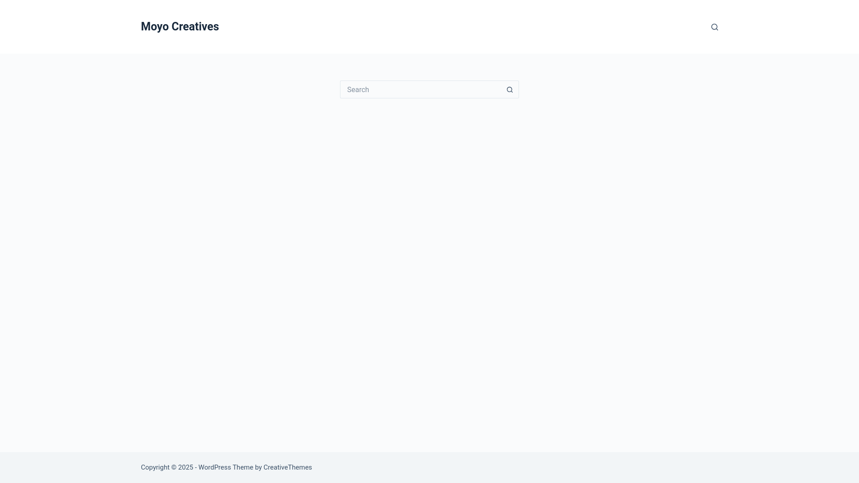859x483 pixels.
Task: Open the CreativeThemes footer link
Action: coord(288,467)
